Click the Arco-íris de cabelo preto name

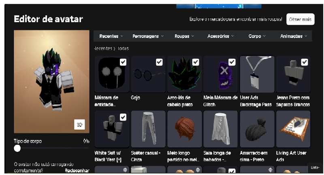coord(180,101)
